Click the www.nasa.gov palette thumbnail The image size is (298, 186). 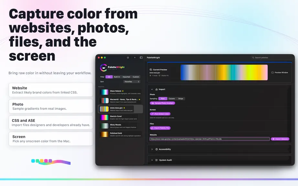(104, 109)
